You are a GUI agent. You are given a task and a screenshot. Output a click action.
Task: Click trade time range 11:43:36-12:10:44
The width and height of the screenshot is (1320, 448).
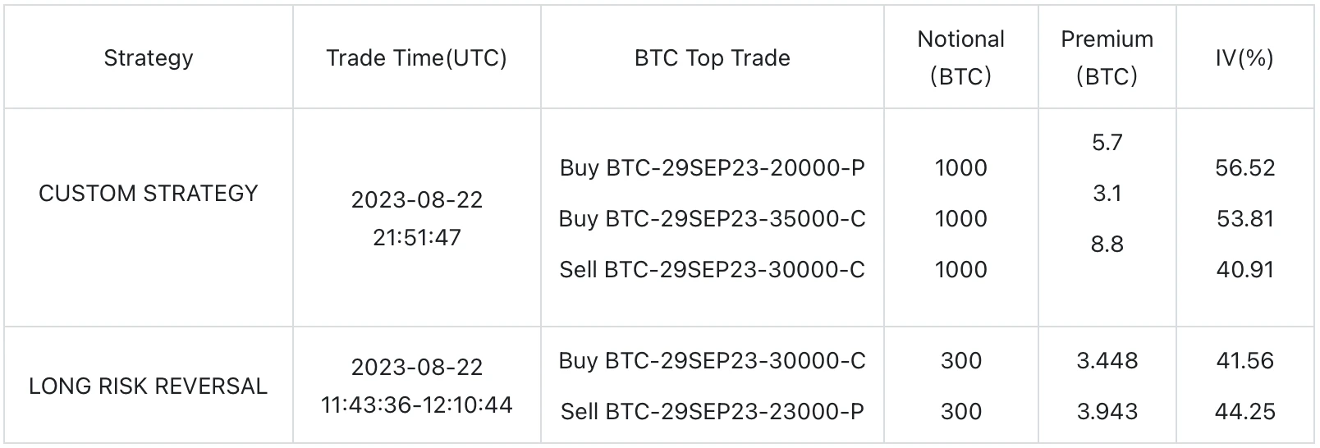pos(417,405)
